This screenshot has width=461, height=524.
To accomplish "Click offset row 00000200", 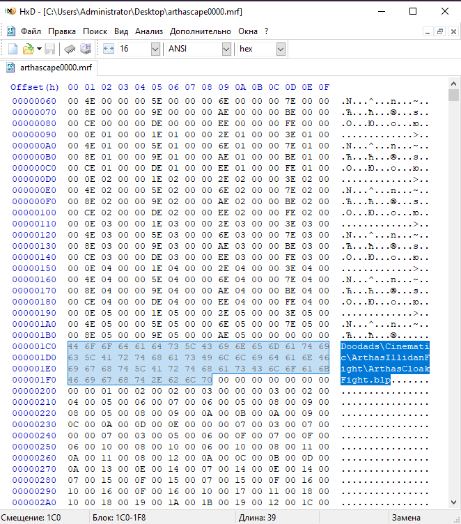I will [x=34, y=391].
